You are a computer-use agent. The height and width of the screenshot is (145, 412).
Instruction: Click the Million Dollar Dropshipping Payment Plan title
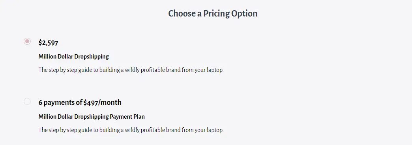click(x=92, y=117)
